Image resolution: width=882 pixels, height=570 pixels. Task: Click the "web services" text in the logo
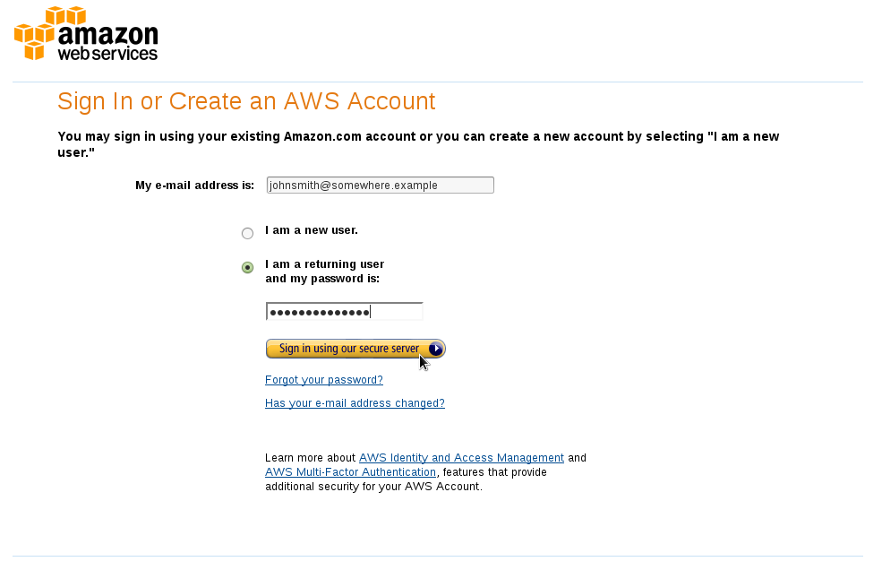(107, 54)
